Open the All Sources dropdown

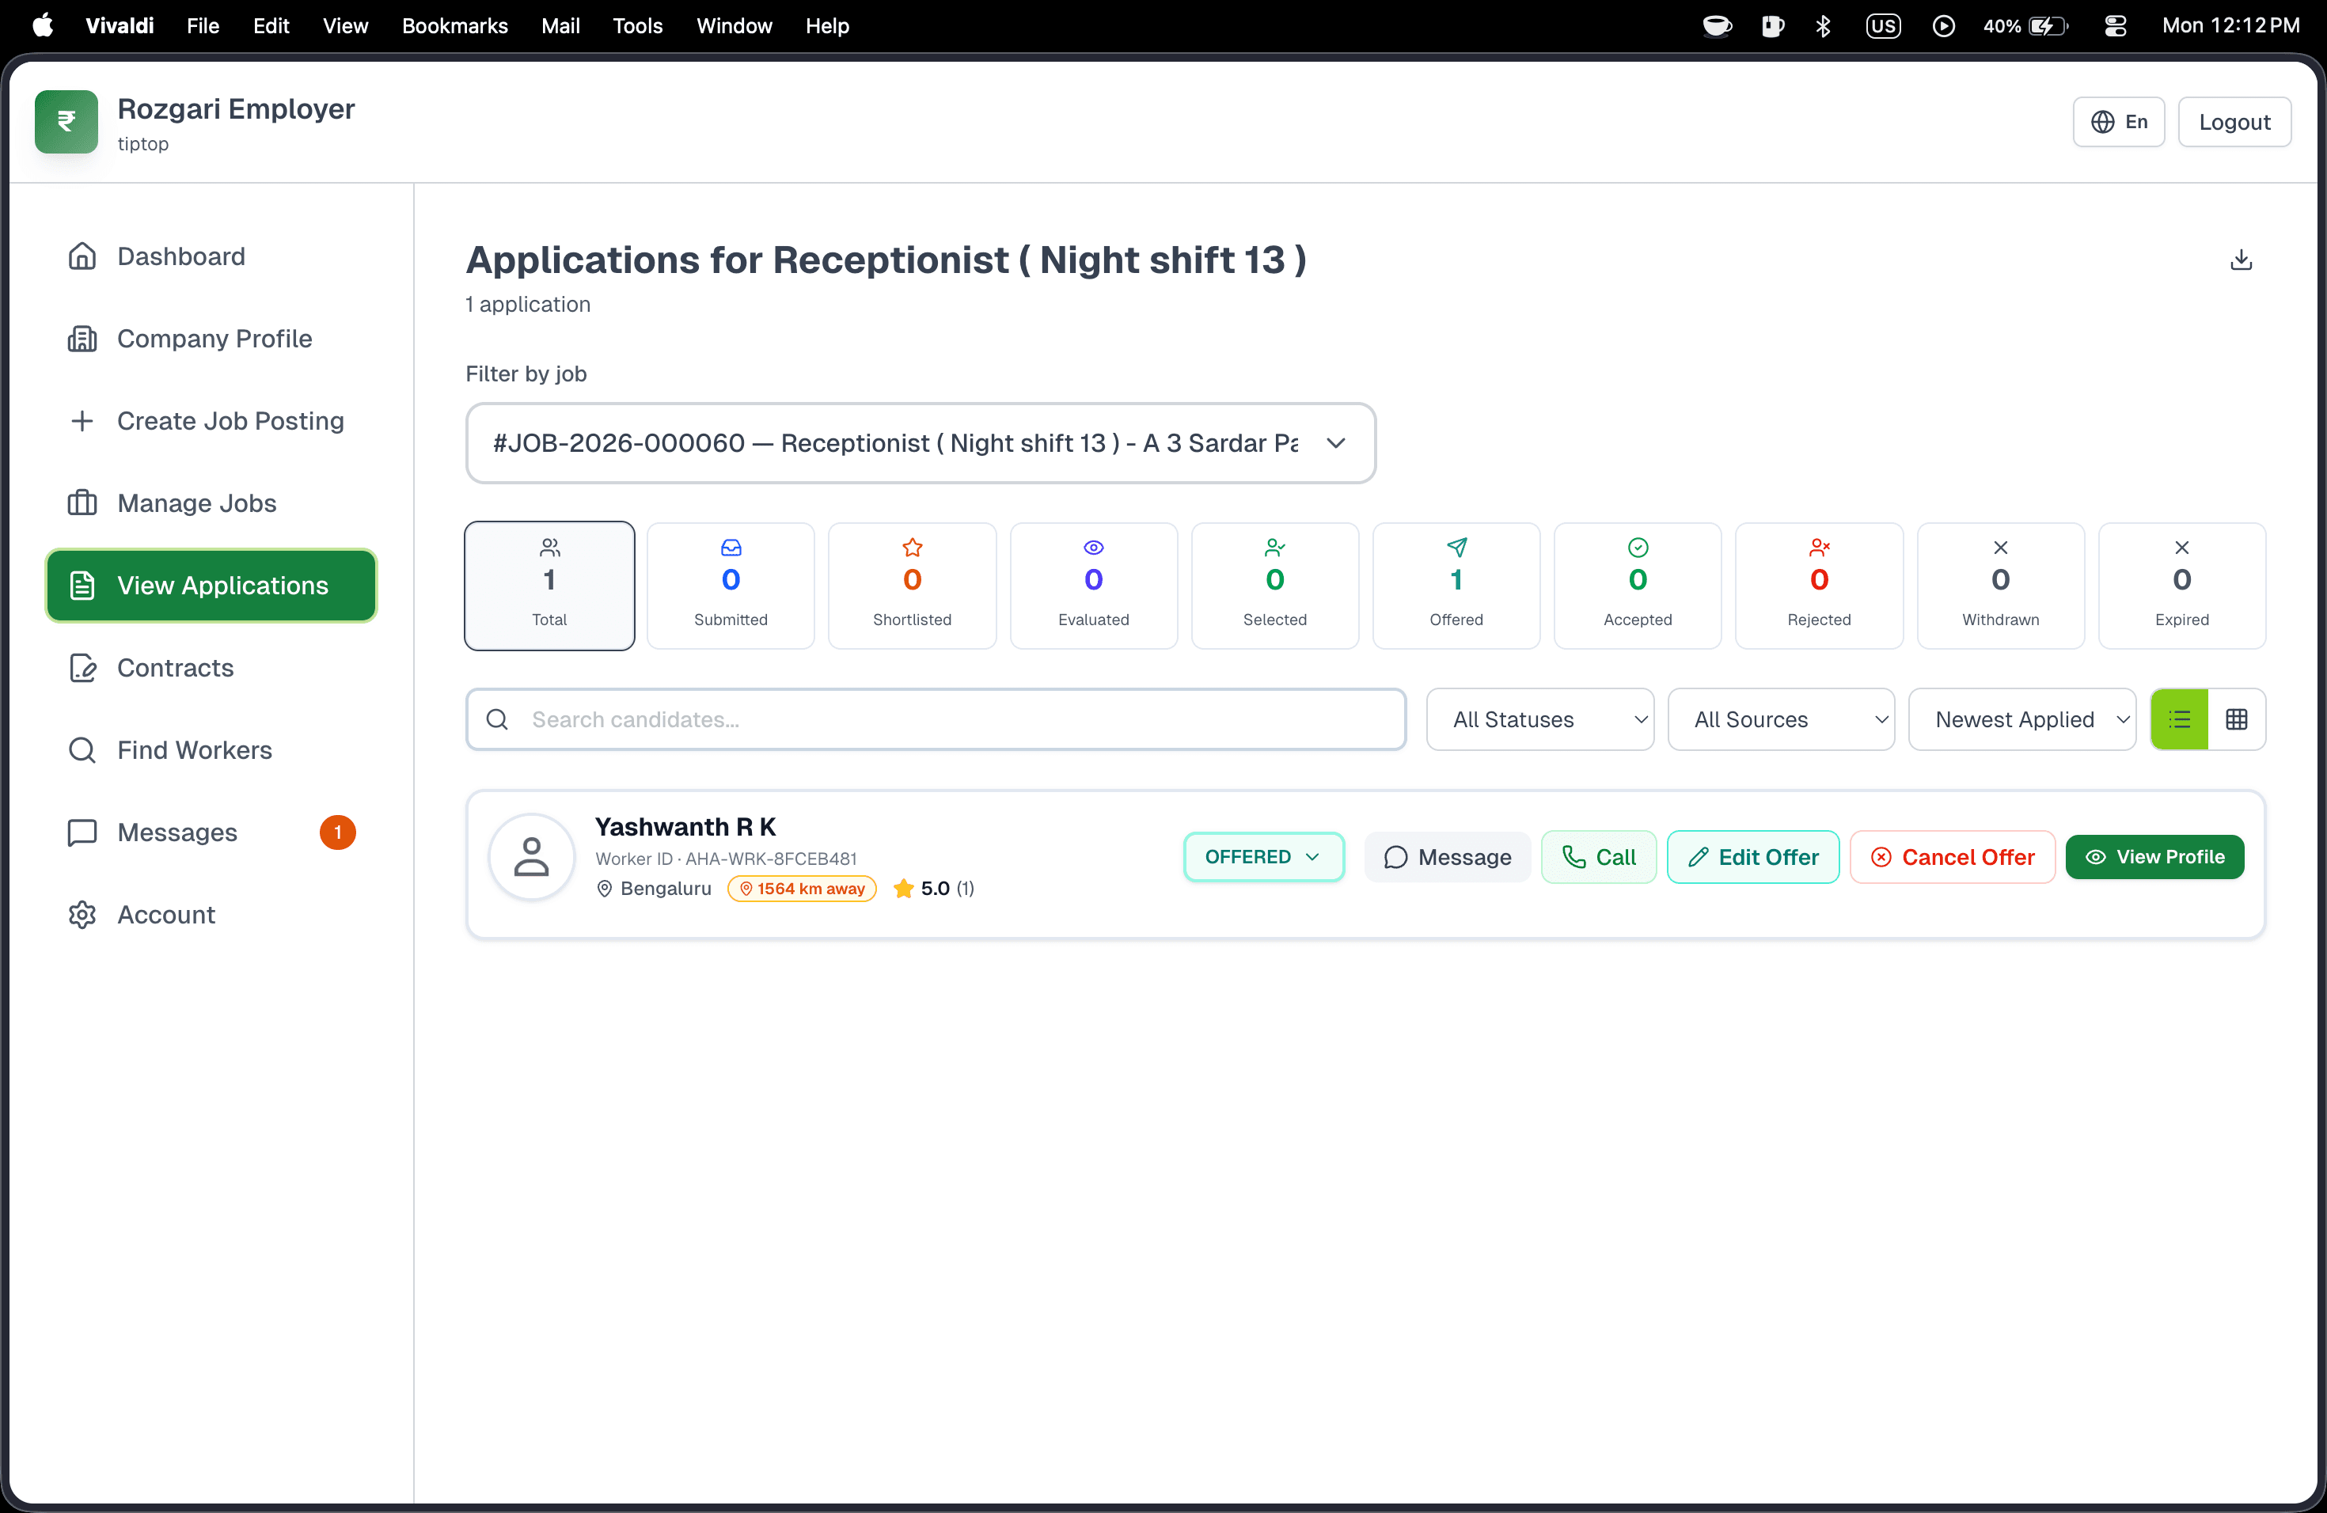click(x=1780, y=719)
